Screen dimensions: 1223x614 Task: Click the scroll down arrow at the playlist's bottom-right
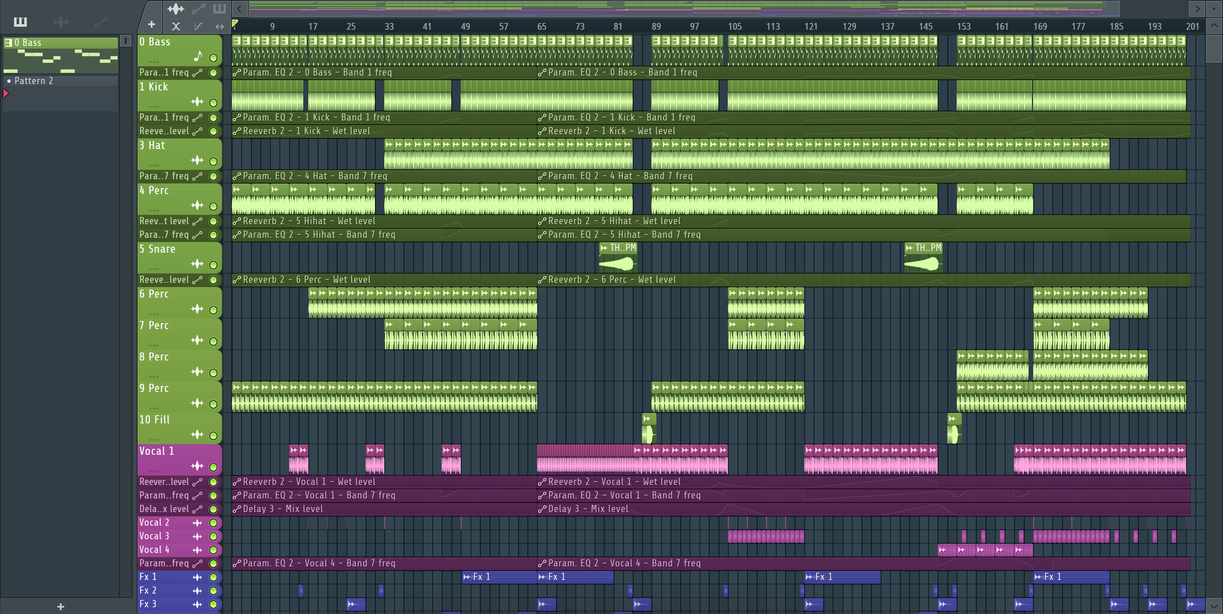pos(1214,606)
